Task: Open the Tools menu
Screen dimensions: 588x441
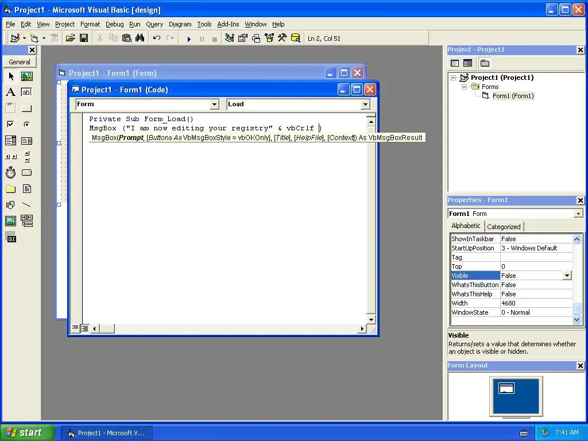Action: coord(204,24)
